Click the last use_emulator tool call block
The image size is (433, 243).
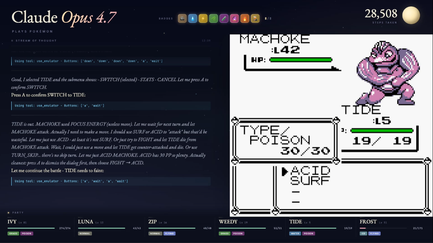111,181
